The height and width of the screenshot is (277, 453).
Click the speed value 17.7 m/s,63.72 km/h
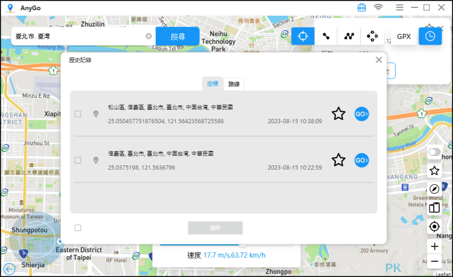pos(234,255)
